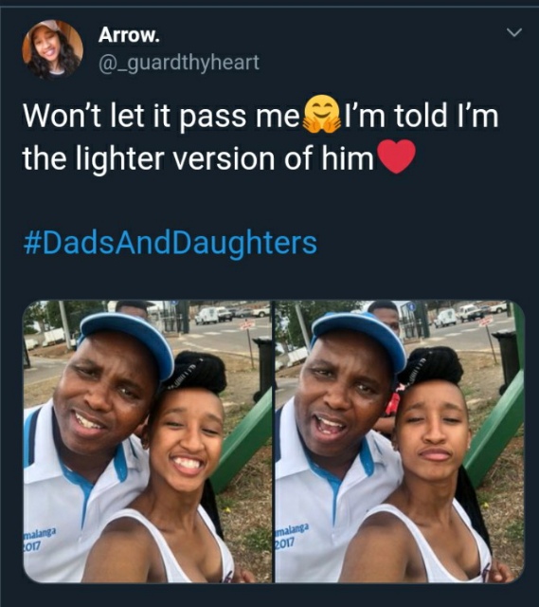Image resolution: width=539 pixels, height=607 pixels.
Task: Open the Arrow. display name profile
Action: pyautogui.click(x=129, y=35)
